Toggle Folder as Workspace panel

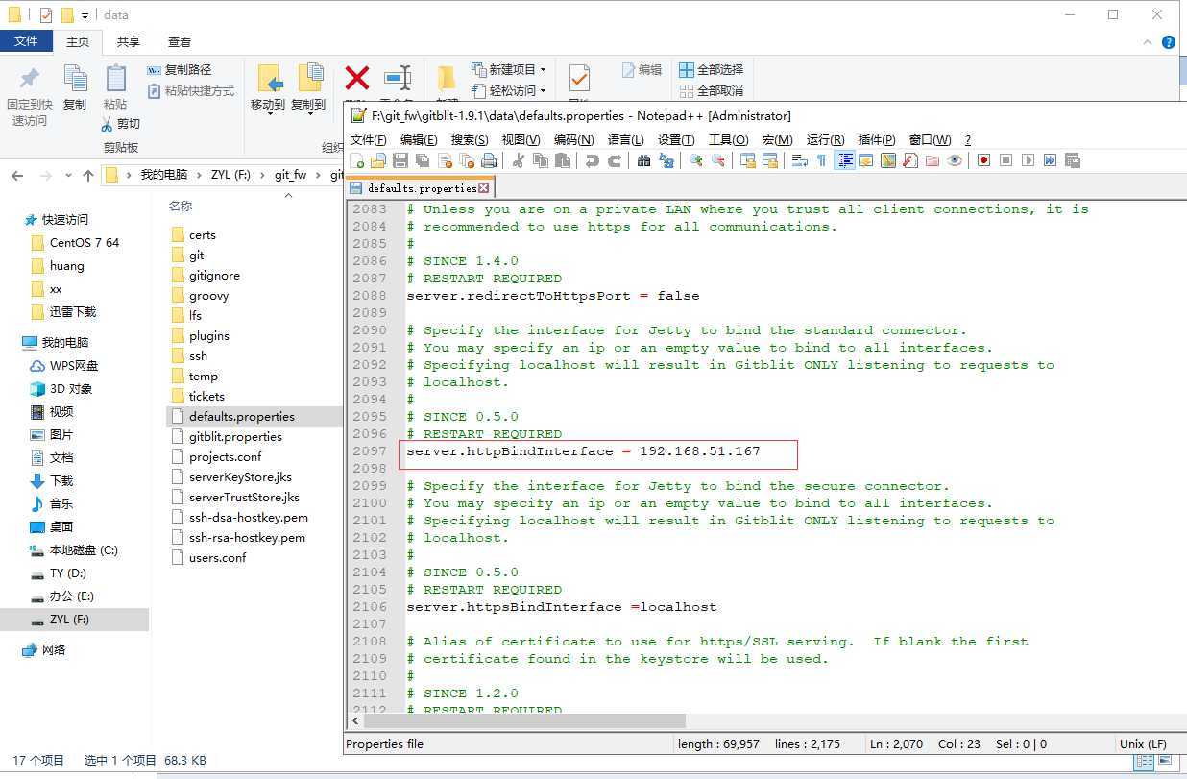click(933, 160)
